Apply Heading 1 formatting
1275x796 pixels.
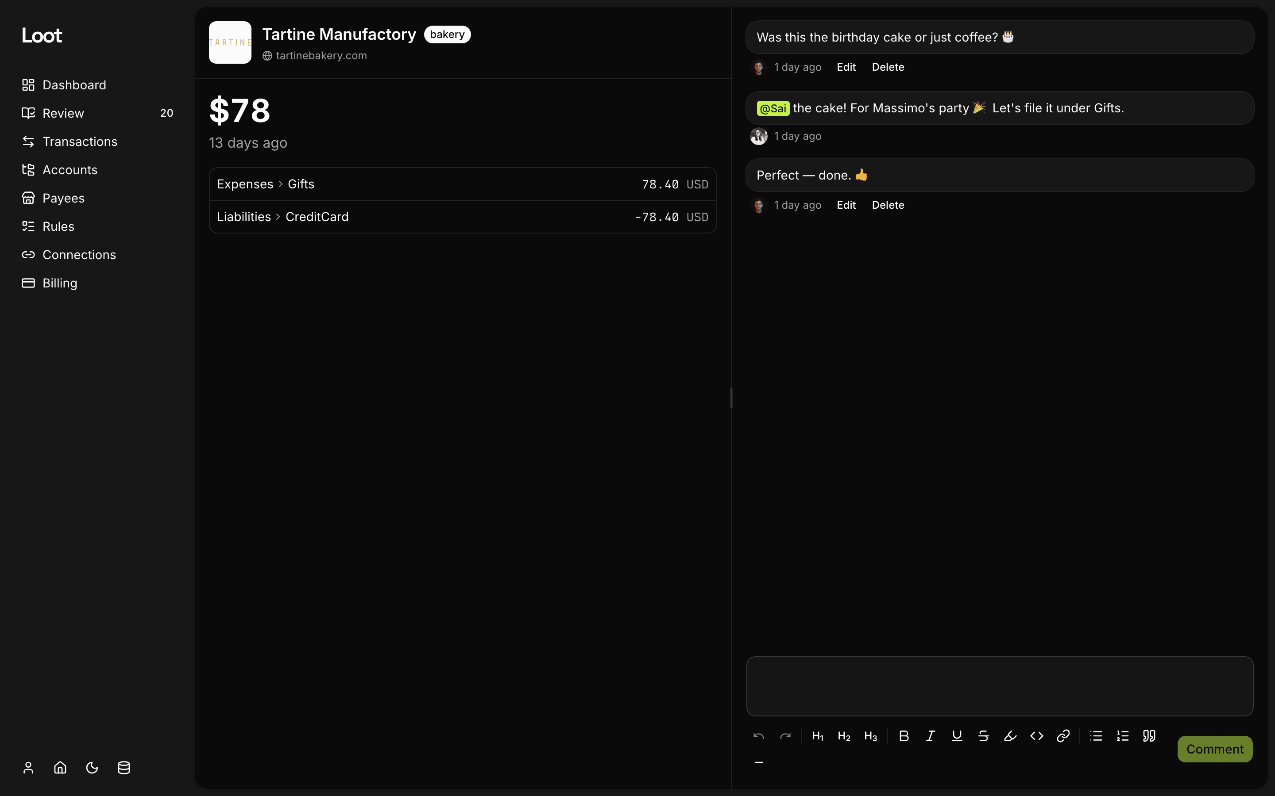click(x=818, y=736)
